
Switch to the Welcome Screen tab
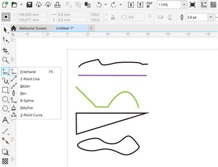tap(33, 28)
